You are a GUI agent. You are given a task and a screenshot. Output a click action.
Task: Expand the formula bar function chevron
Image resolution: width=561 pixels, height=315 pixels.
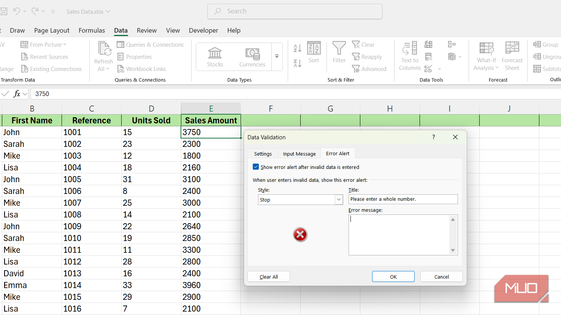pos(25,94)
